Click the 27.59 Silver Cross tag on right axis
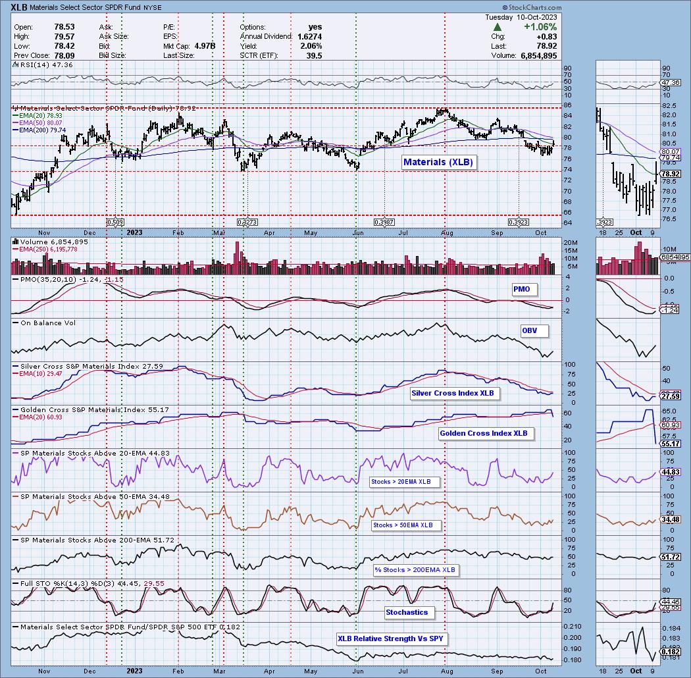This screenshot has height=678, width=691. click(671, 397)
